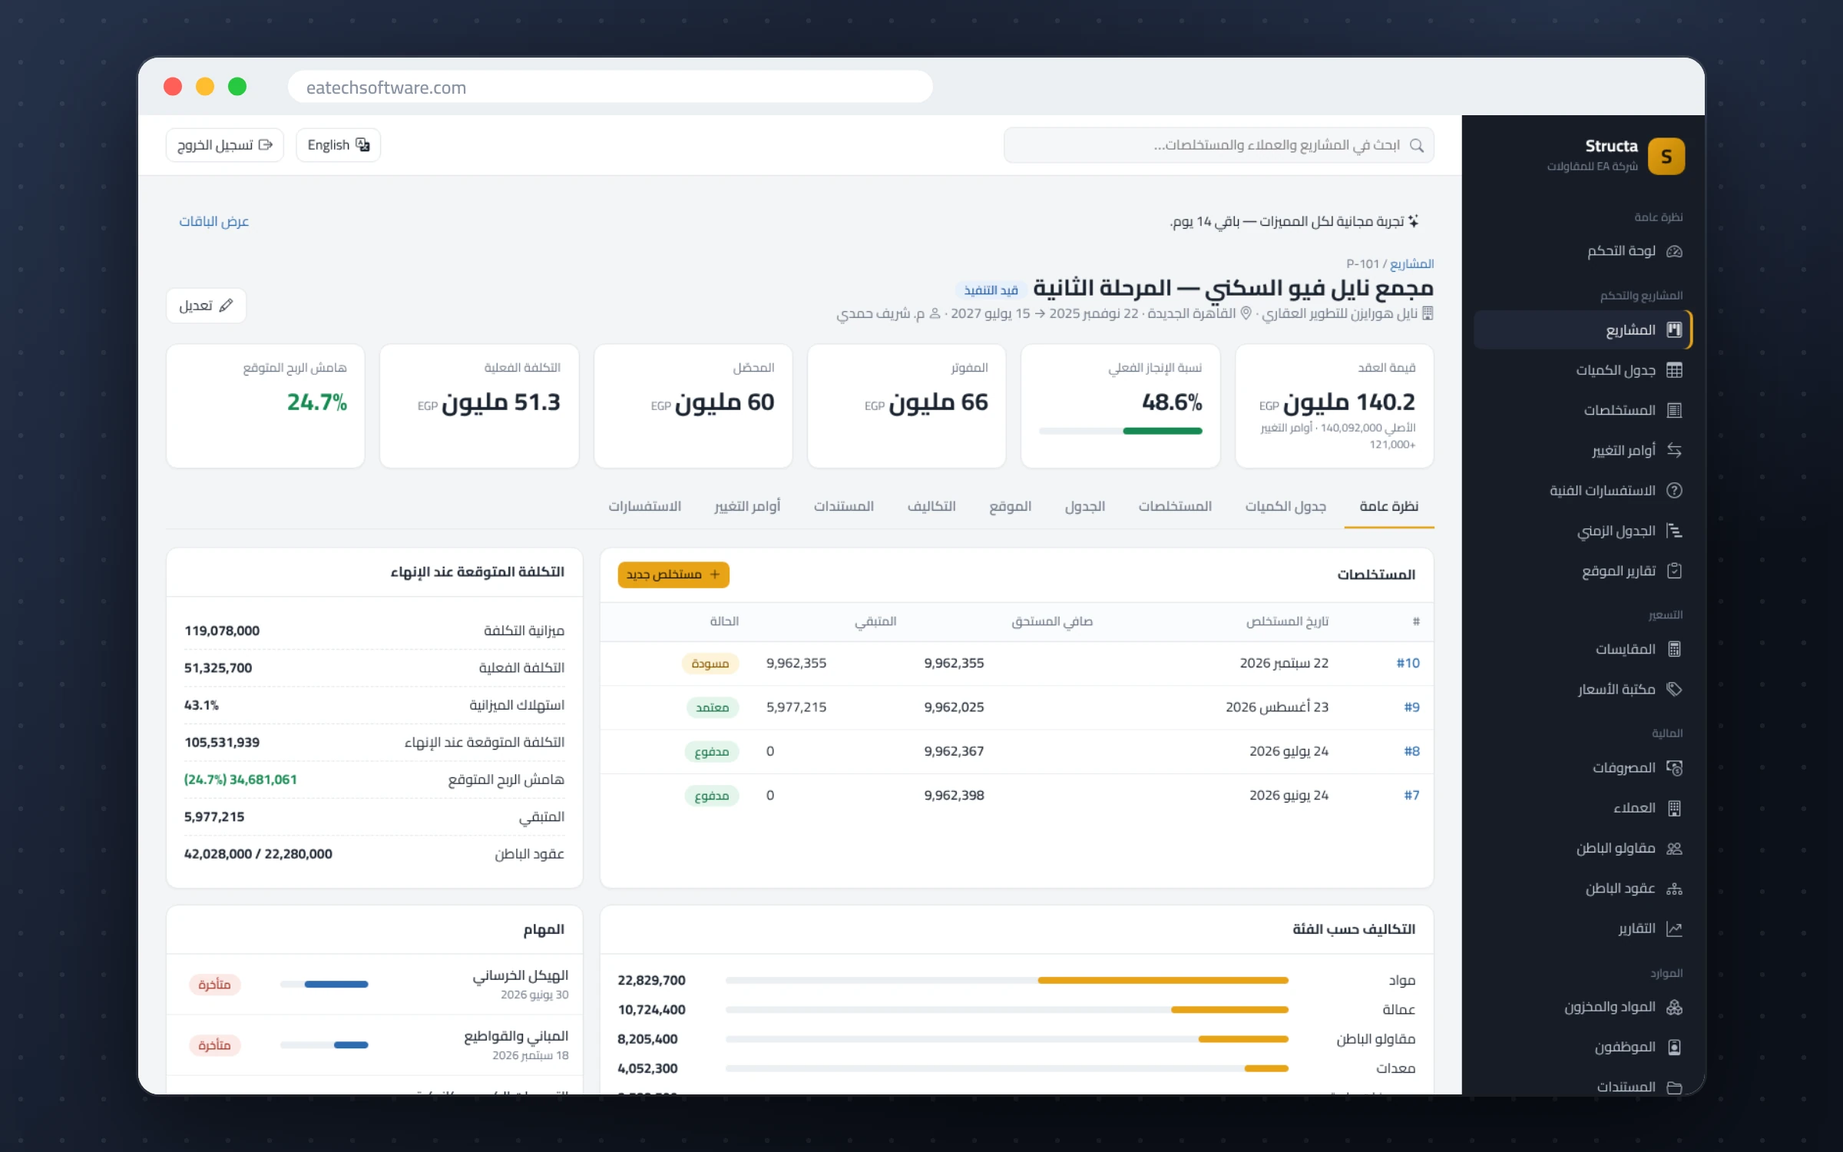Open the الموظفون employee icon

click(1674, 1047)
